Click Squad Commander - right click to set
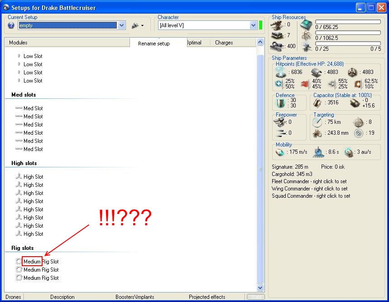The width and height of the screenshot is (389, 302). point(311,196)
